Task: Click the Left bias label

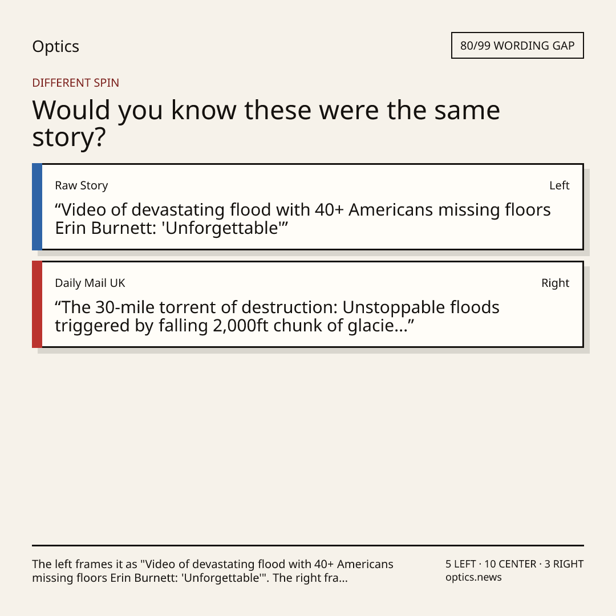Action: [x=559, y=185]
